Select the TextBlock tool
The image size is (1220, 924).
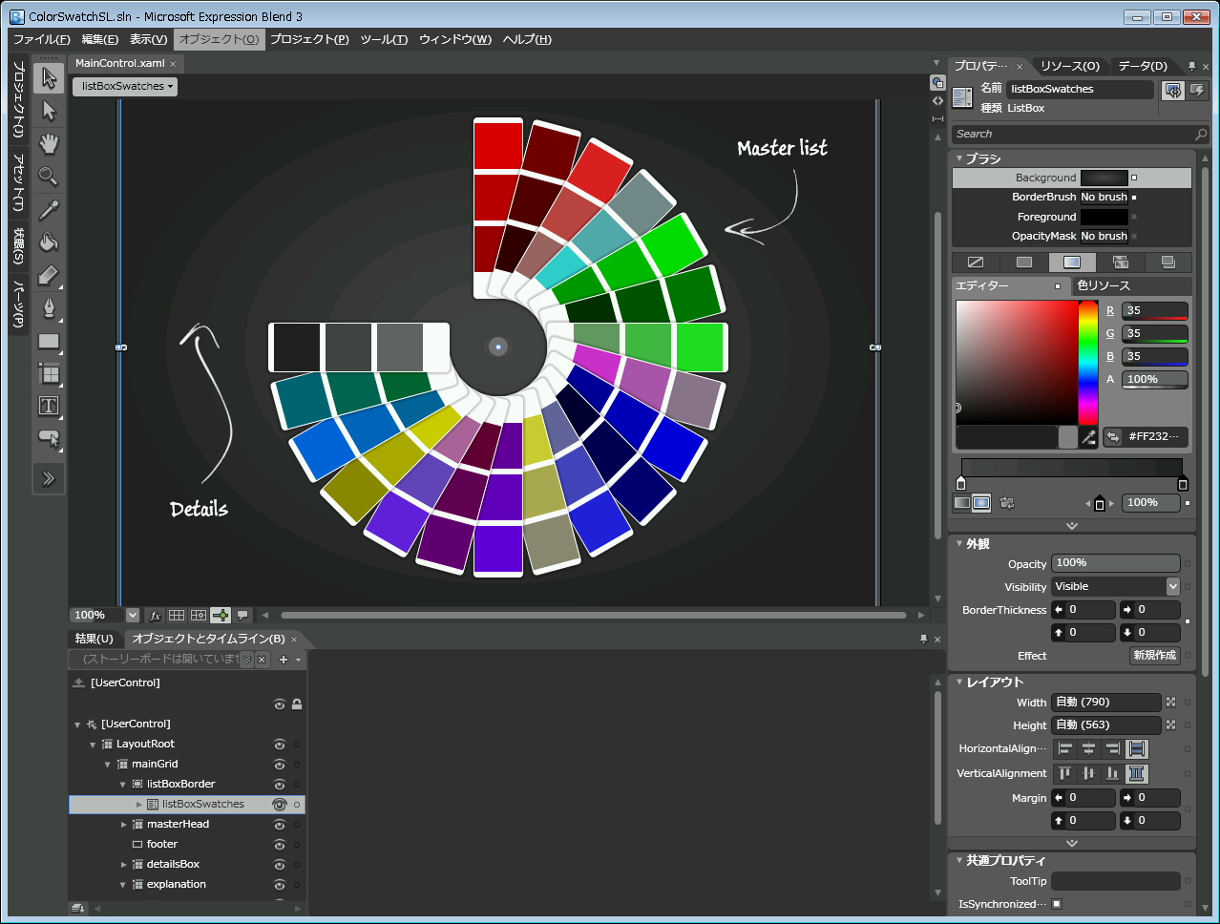[x=49, y=406]
